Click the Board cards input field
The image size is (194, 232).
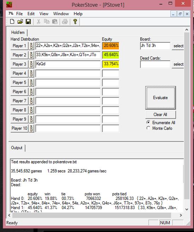click(155, 46)
